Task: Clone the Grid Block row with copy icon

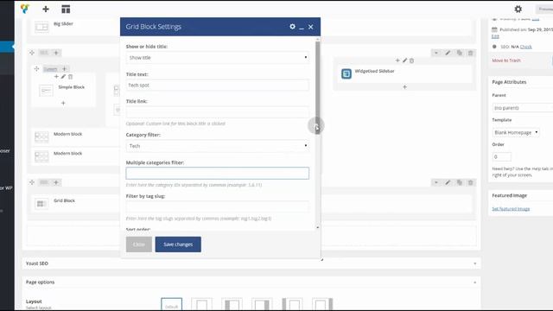Action: click(459, 182)
